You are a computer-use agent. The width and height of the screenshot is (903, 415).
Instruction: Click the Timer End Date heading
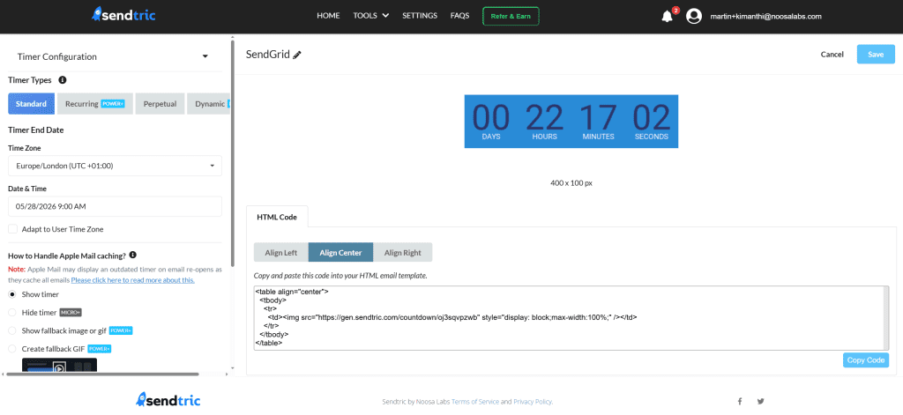coord(35,130)
